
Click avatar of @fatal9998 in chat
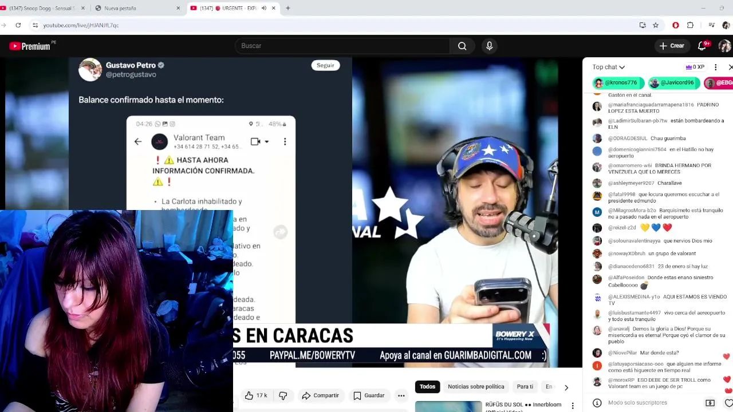597,196
